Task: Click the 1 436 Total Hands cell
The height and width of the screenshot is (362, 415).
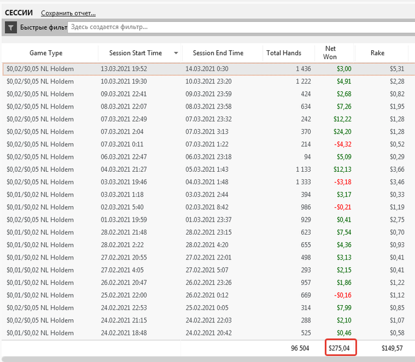Action: click(x=304, y=69)
